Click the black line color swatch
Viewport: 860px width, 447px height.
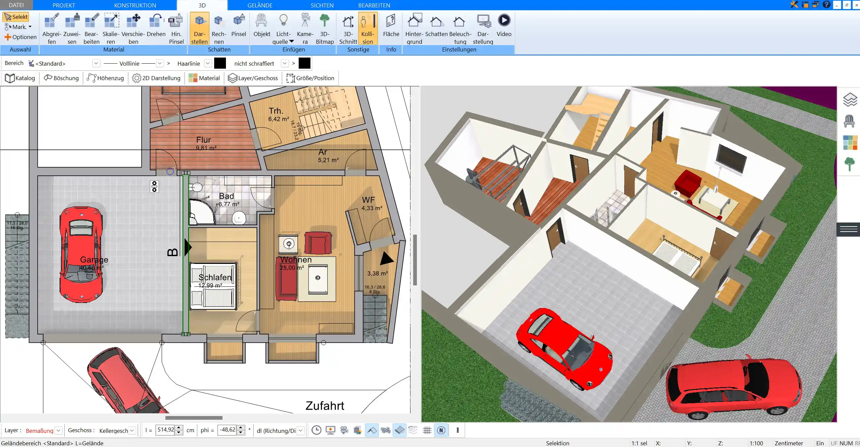coord(220,63)
